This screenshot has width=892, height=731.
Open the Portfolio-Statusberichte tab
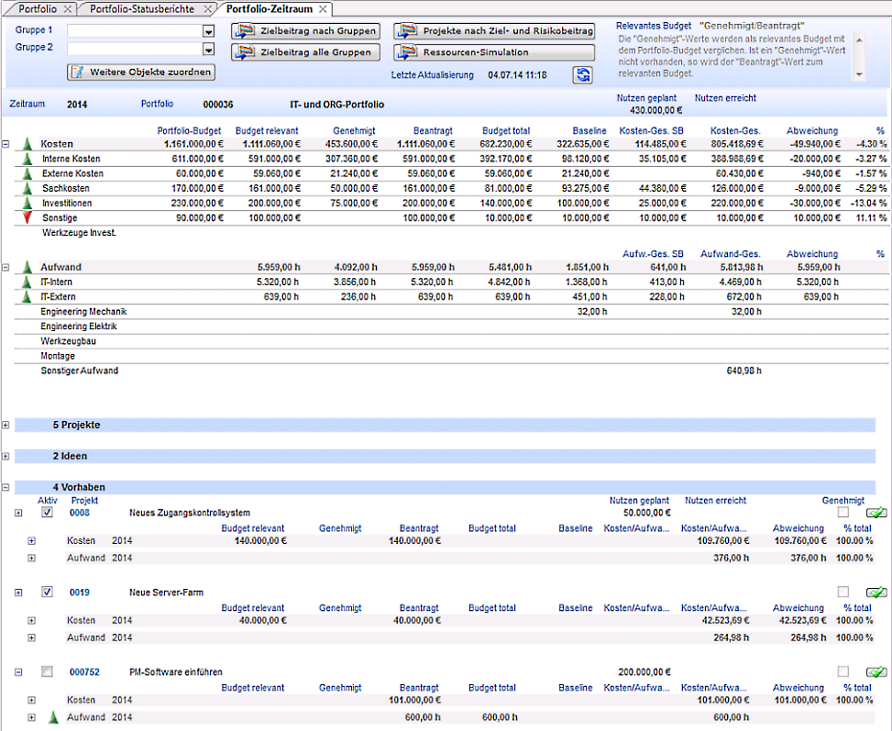(x=142, y=8)
